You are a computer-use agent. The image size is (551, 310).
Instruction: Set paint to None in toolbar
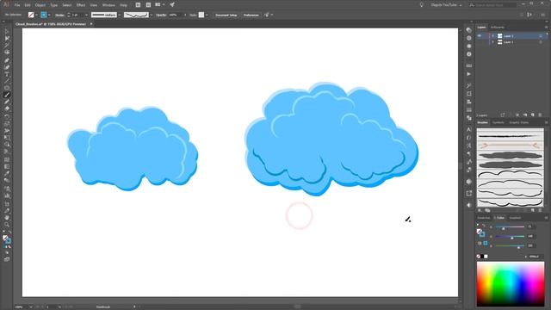pyautogui.click(x=9, y=247)
